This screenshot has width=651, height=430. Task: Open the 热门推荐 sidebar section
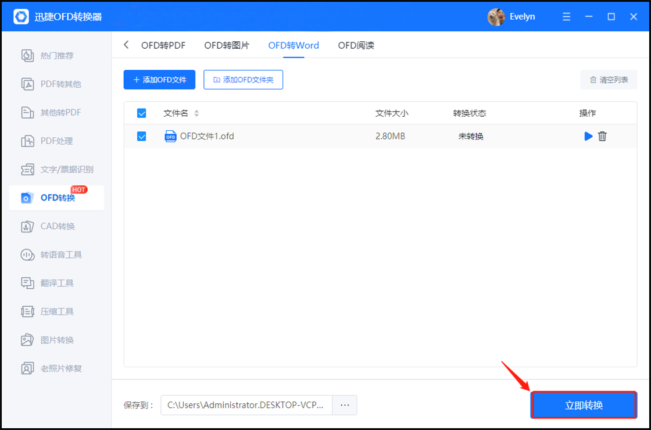tap(56, 56)
